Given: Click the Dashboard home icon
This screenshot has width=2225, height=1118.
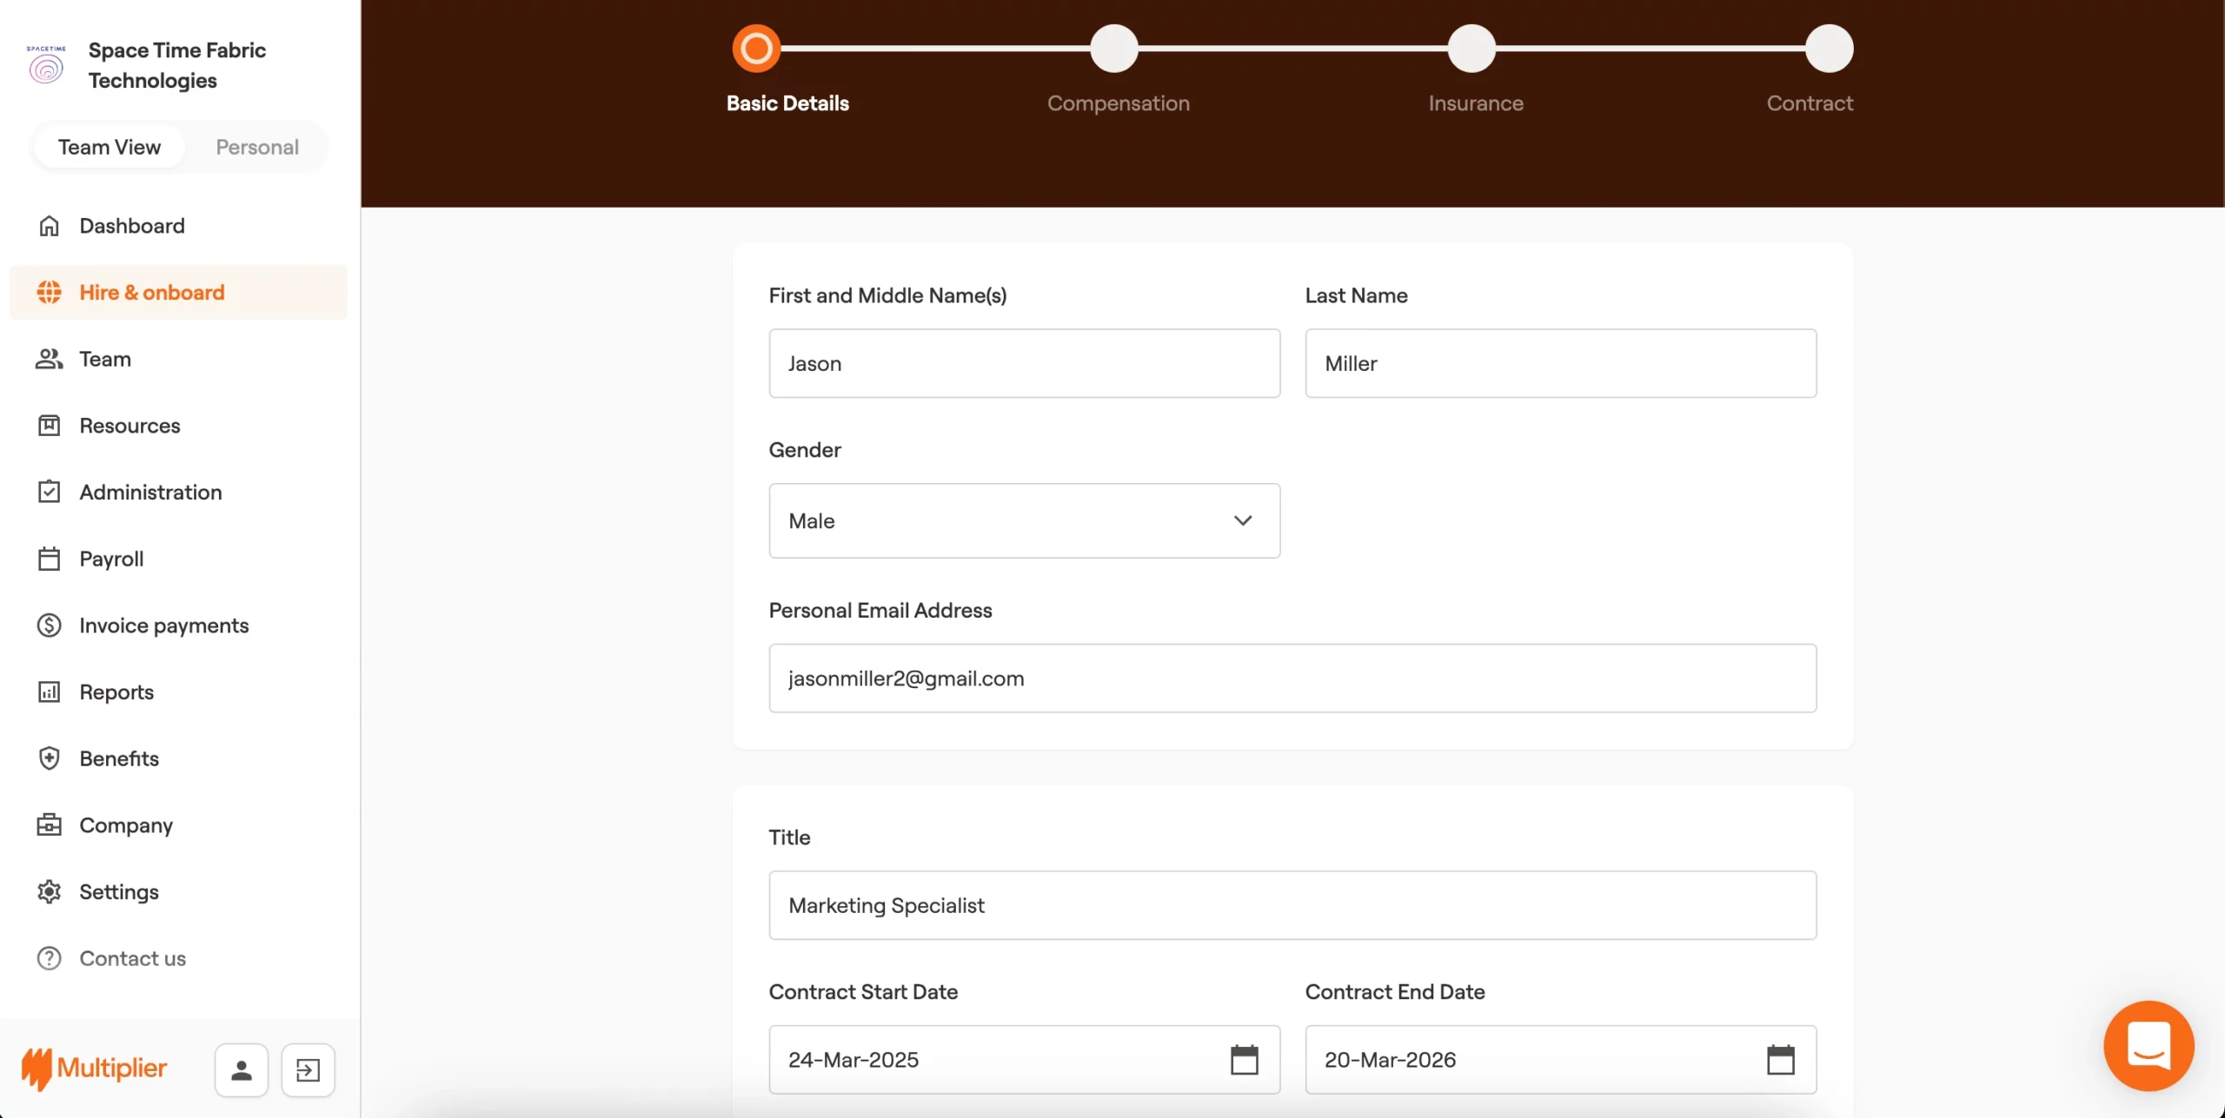Looking at the screenshot, I should coord(50,226).
